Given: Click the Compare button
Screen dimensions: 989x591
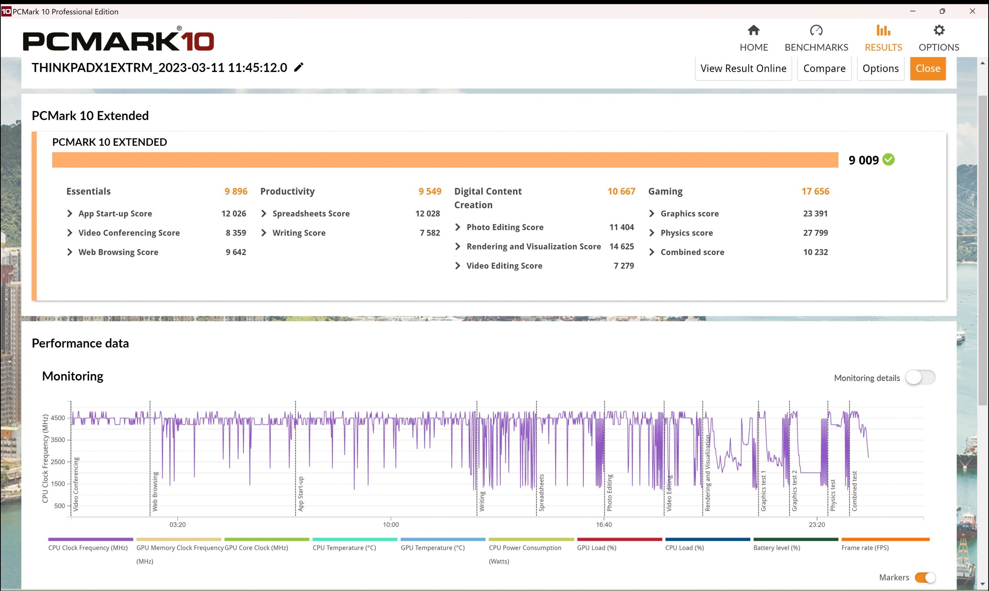Looking at the screenshot, I should click(x=824, y=68).
